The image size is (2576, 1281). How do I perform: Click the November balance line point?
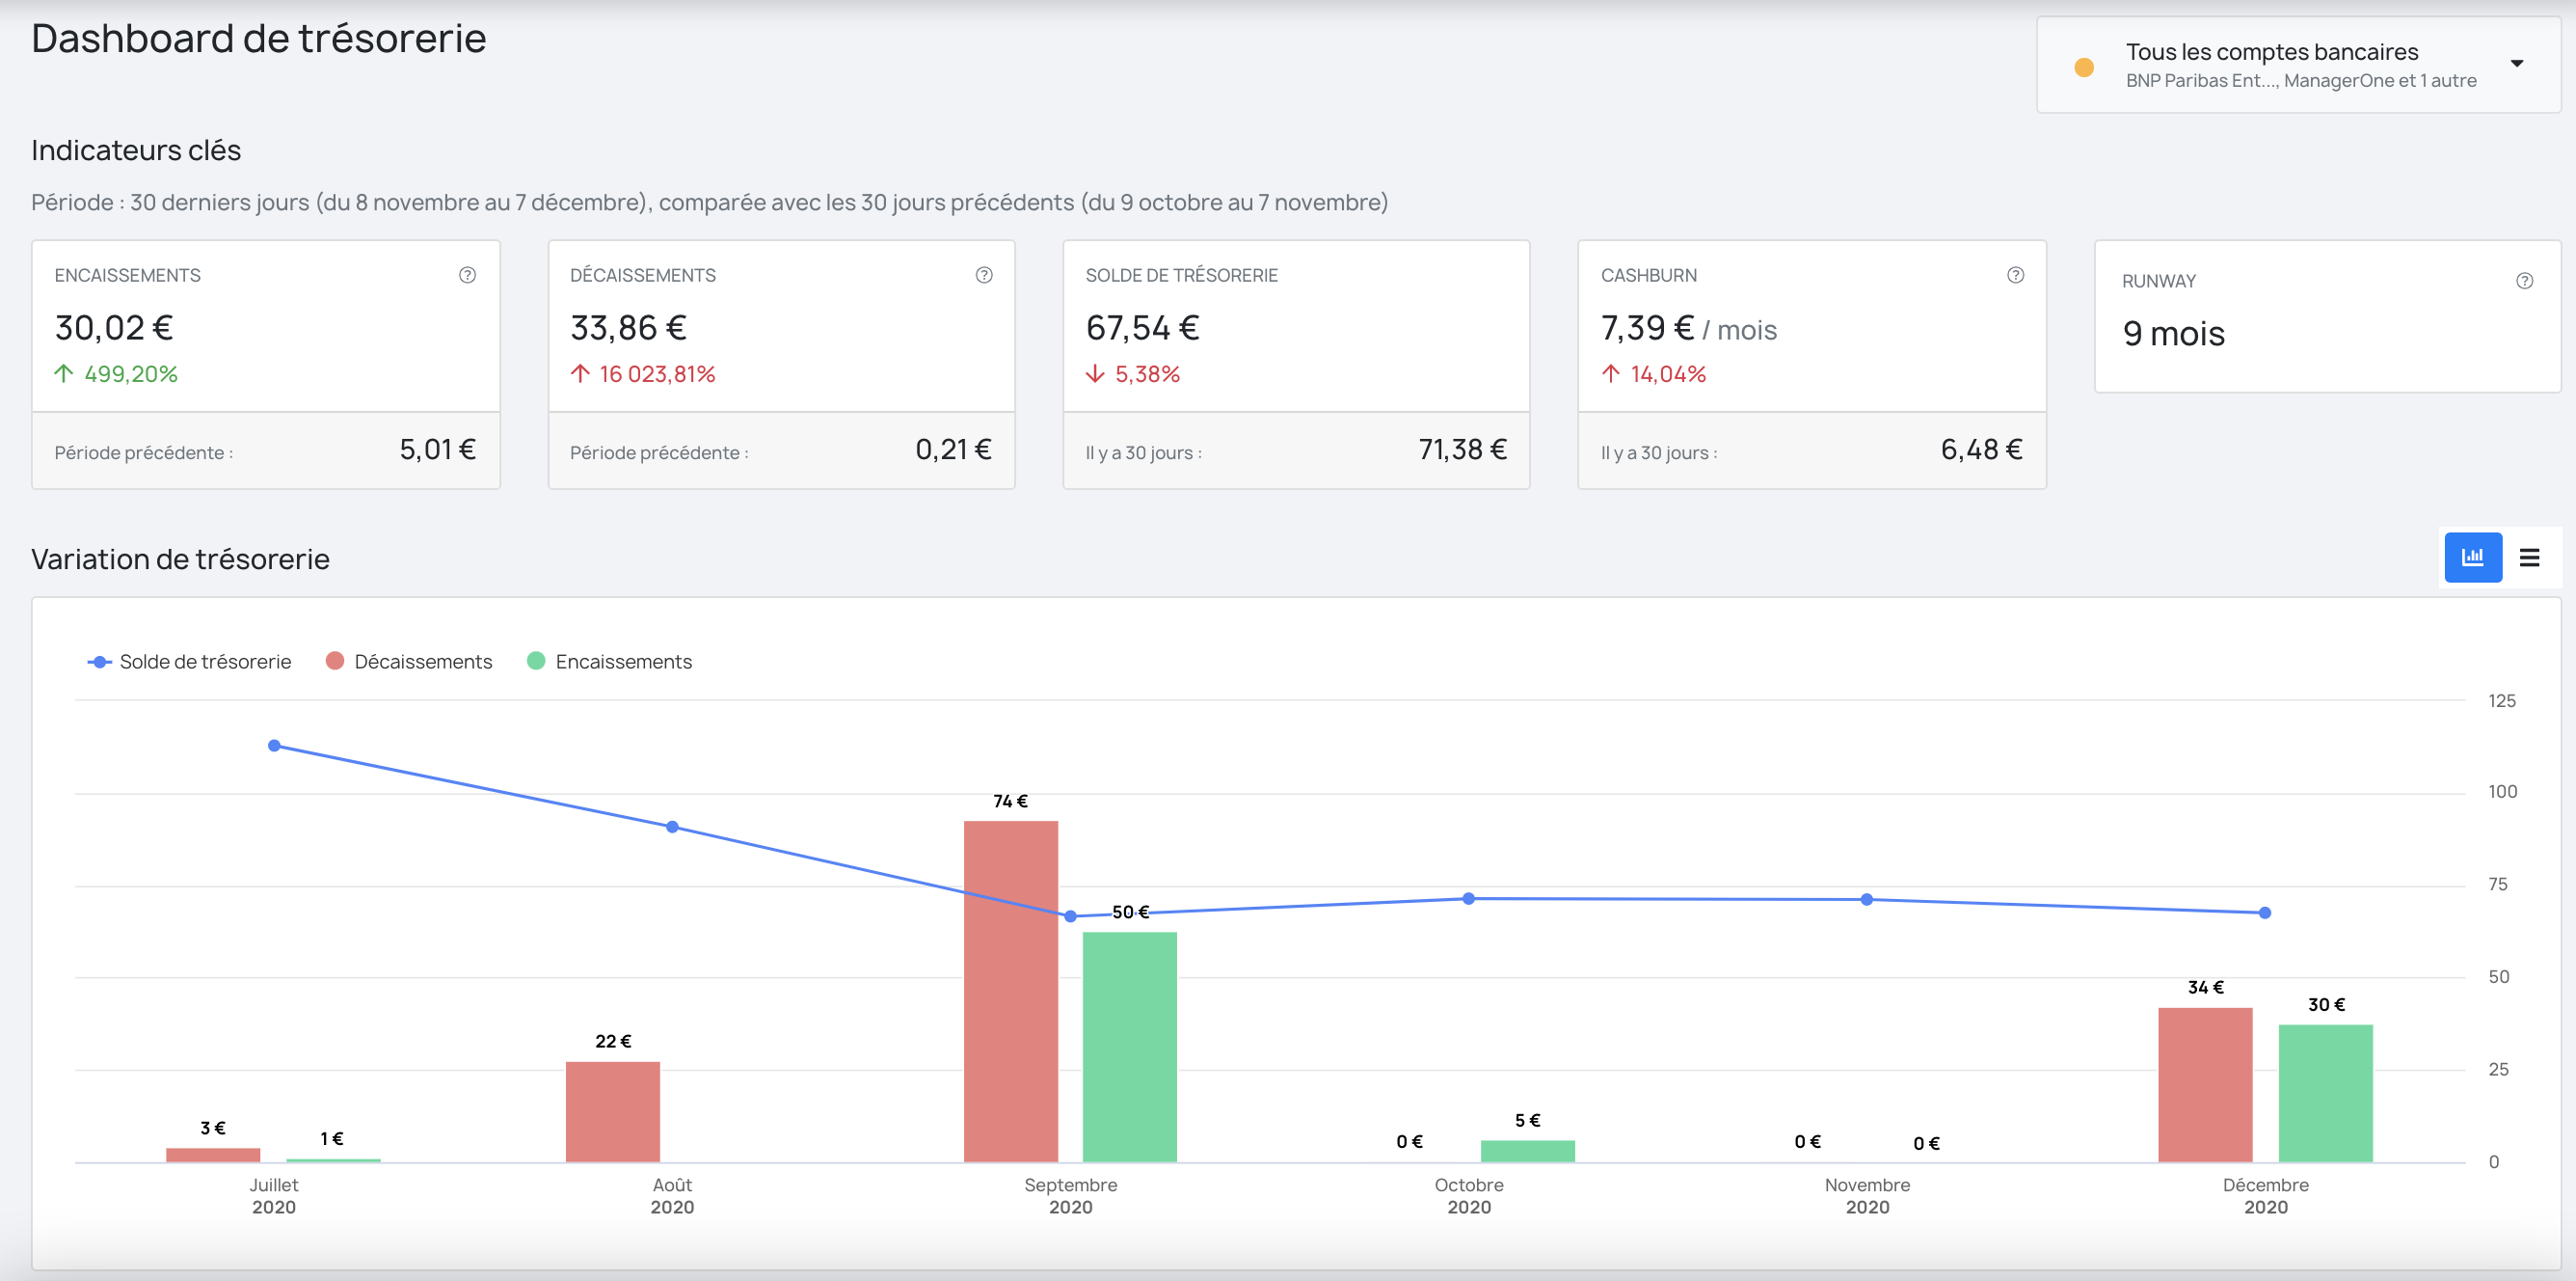[x=1867, y=900]
